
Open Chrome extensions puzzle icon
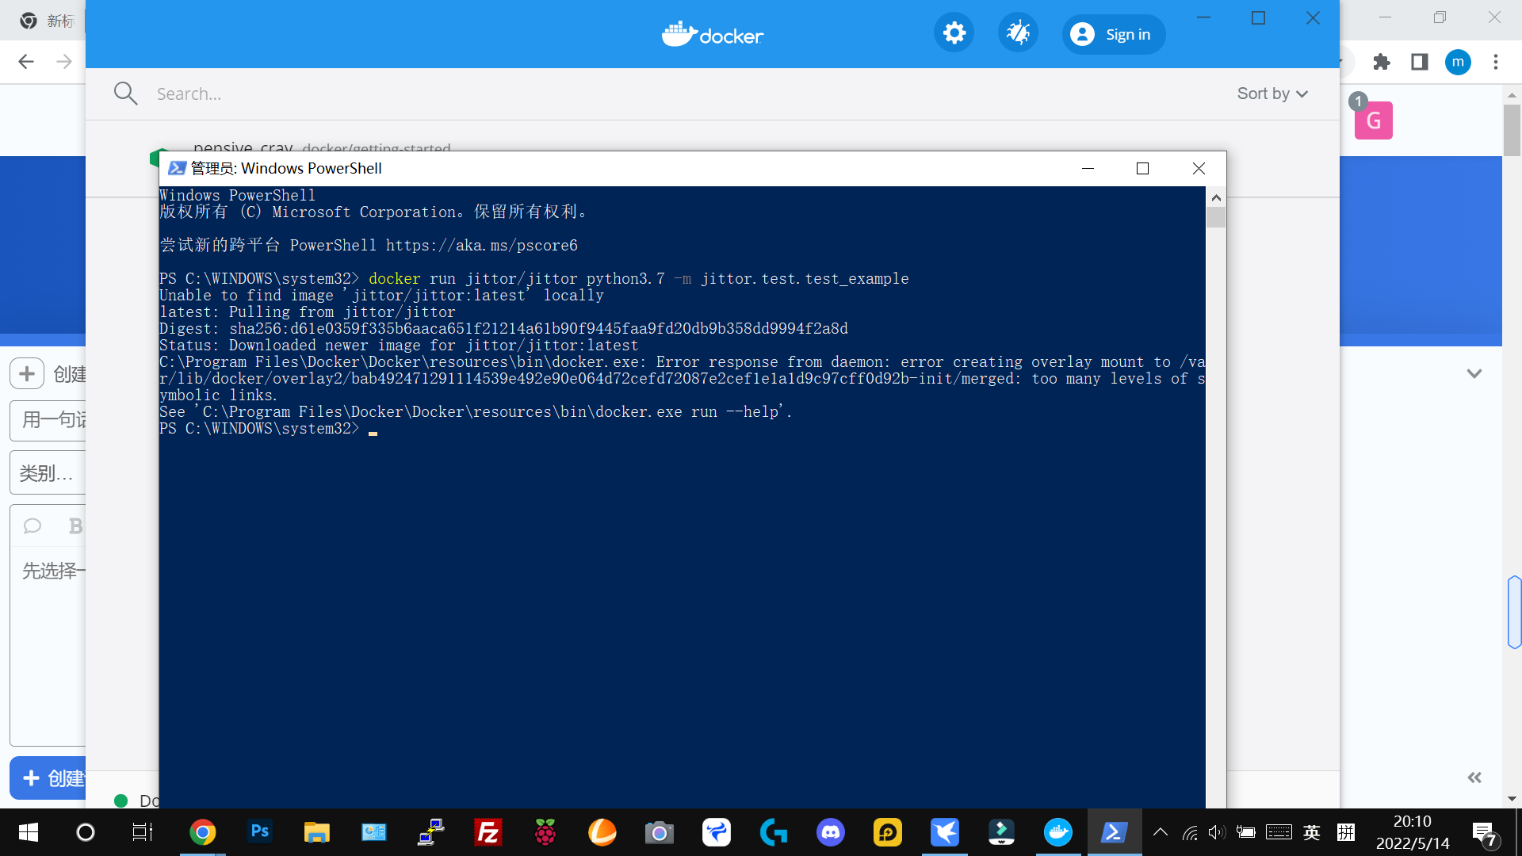1382,62
